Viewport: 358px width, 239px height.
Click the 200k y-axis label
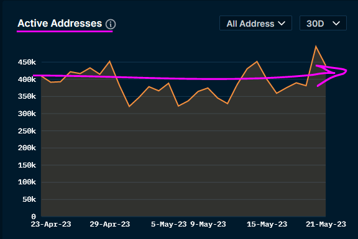coord(27,148)
